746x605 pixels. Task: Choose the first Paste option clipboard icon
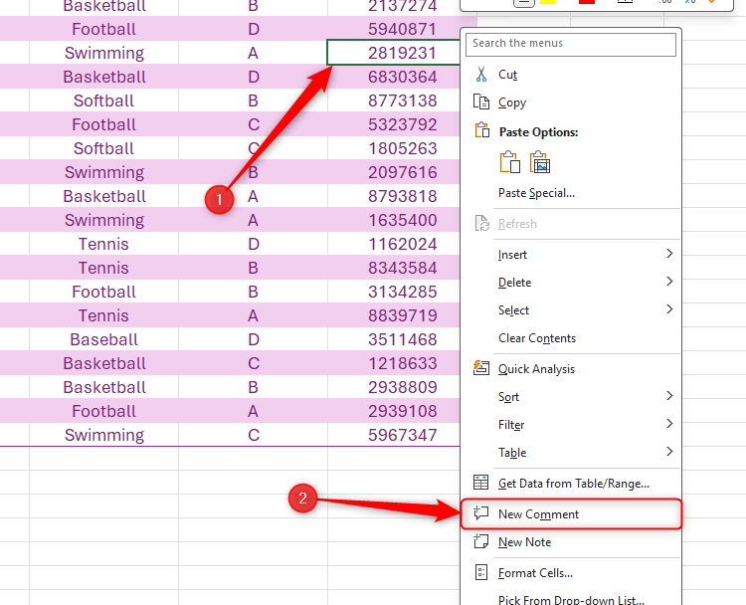coord(509,162)
